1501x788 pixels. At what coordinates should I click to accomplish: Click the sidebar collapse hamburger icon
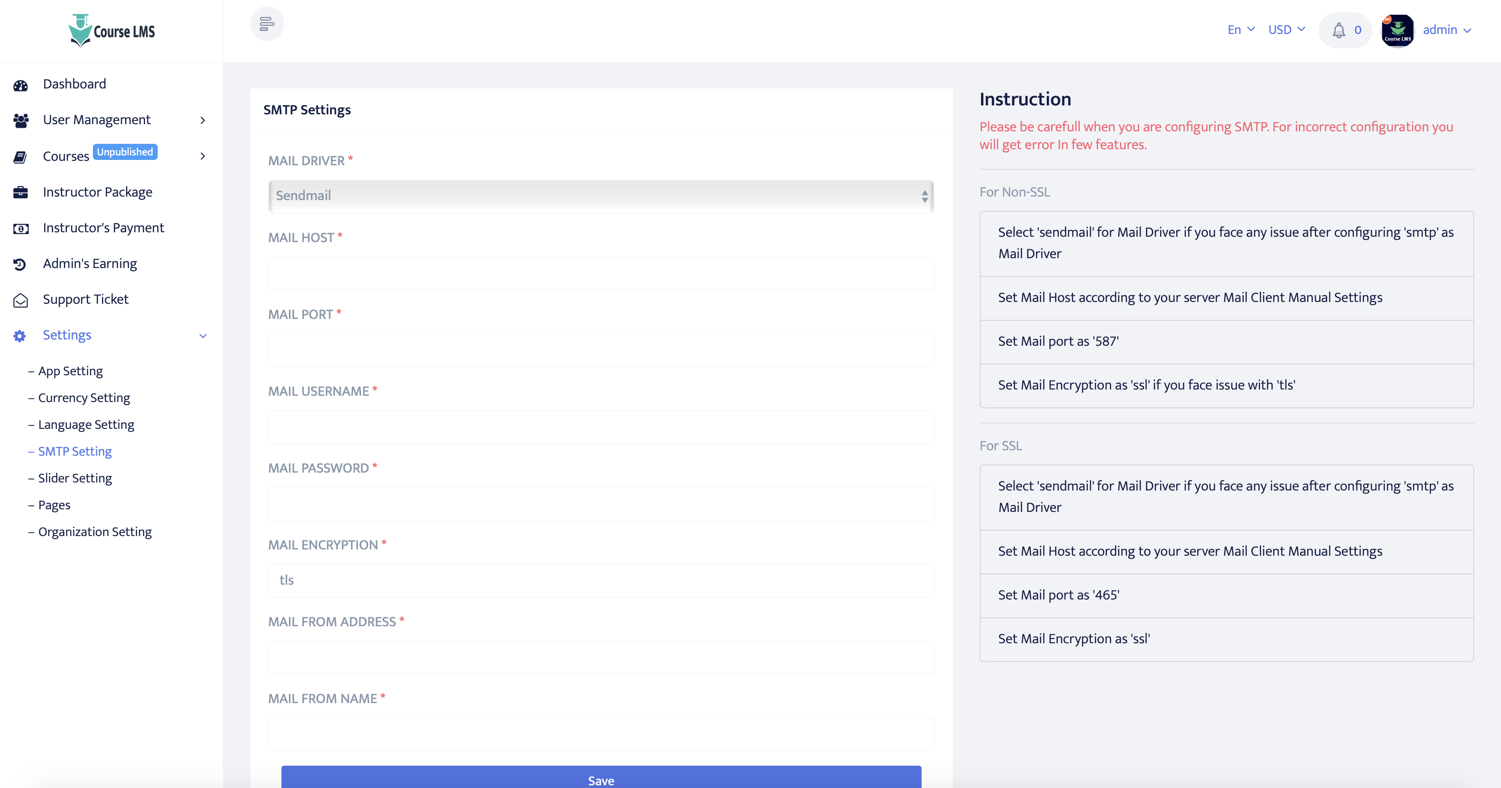point(267,24)
